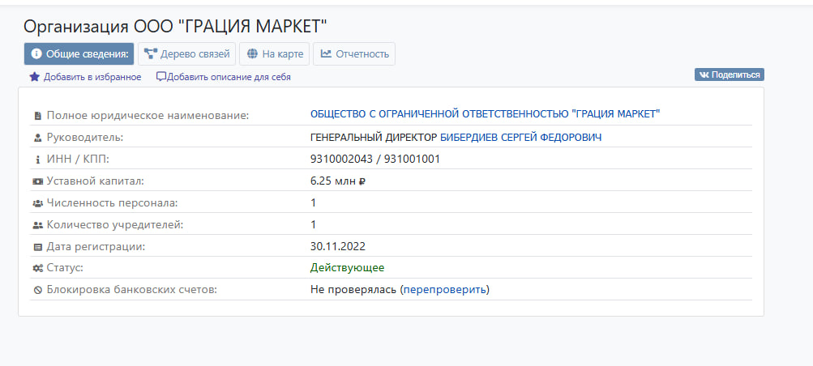This screenshot has width=813, height=366.
Task: Click the gears icon beside 'Статус'
Action: (37, 268)
